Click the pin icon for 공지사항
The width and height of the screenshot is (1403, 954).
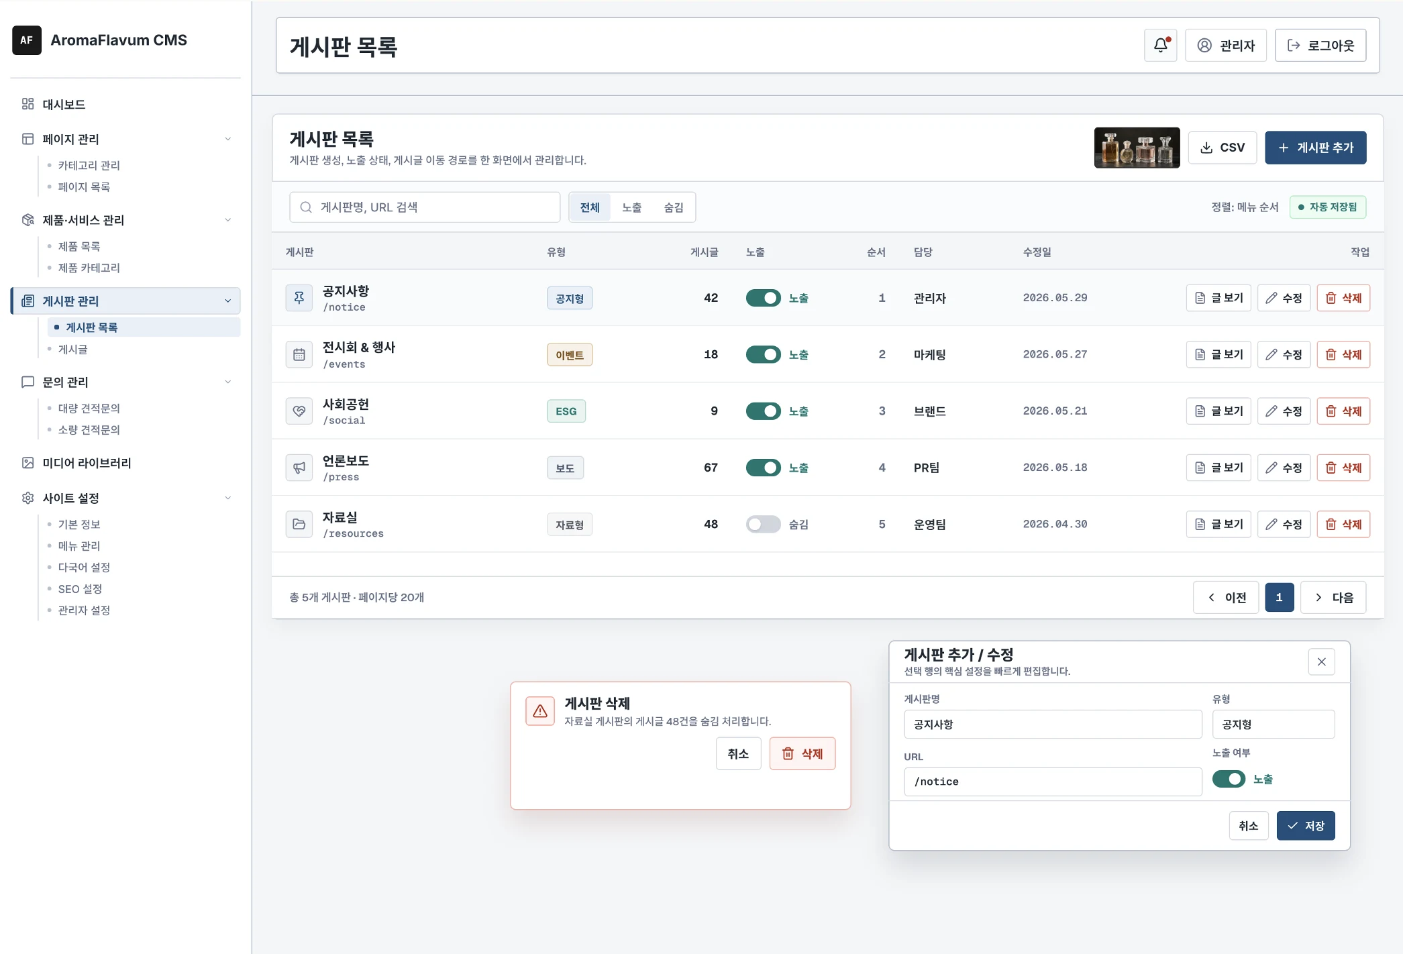[x=299, y=298]
